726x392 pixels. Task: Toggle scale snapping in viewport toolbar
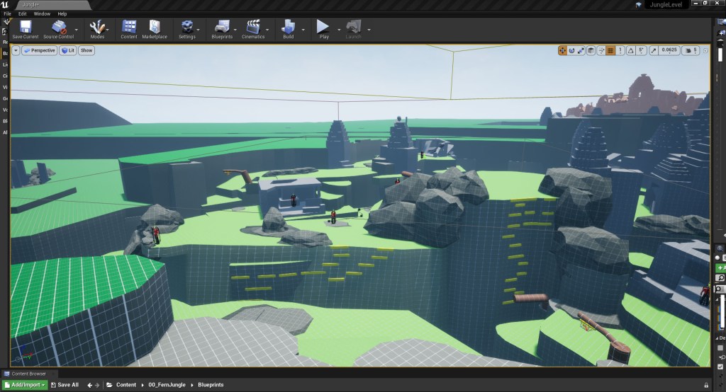click(x=653, y=50)
